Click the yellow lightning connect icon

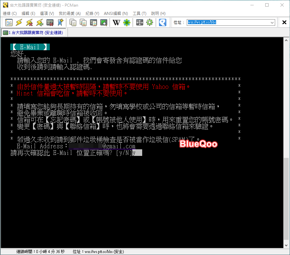pyautogui.click(x=19, y=22)
